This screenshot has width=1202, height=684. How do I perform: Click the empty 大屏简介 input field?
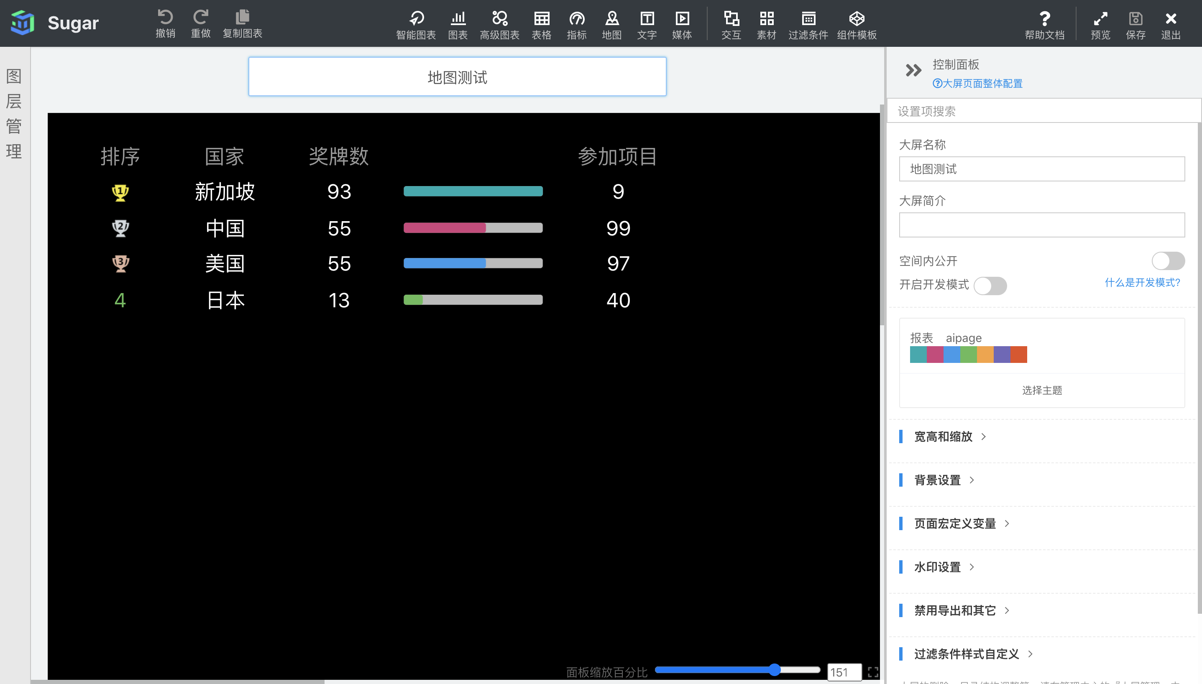point(1042,225)
